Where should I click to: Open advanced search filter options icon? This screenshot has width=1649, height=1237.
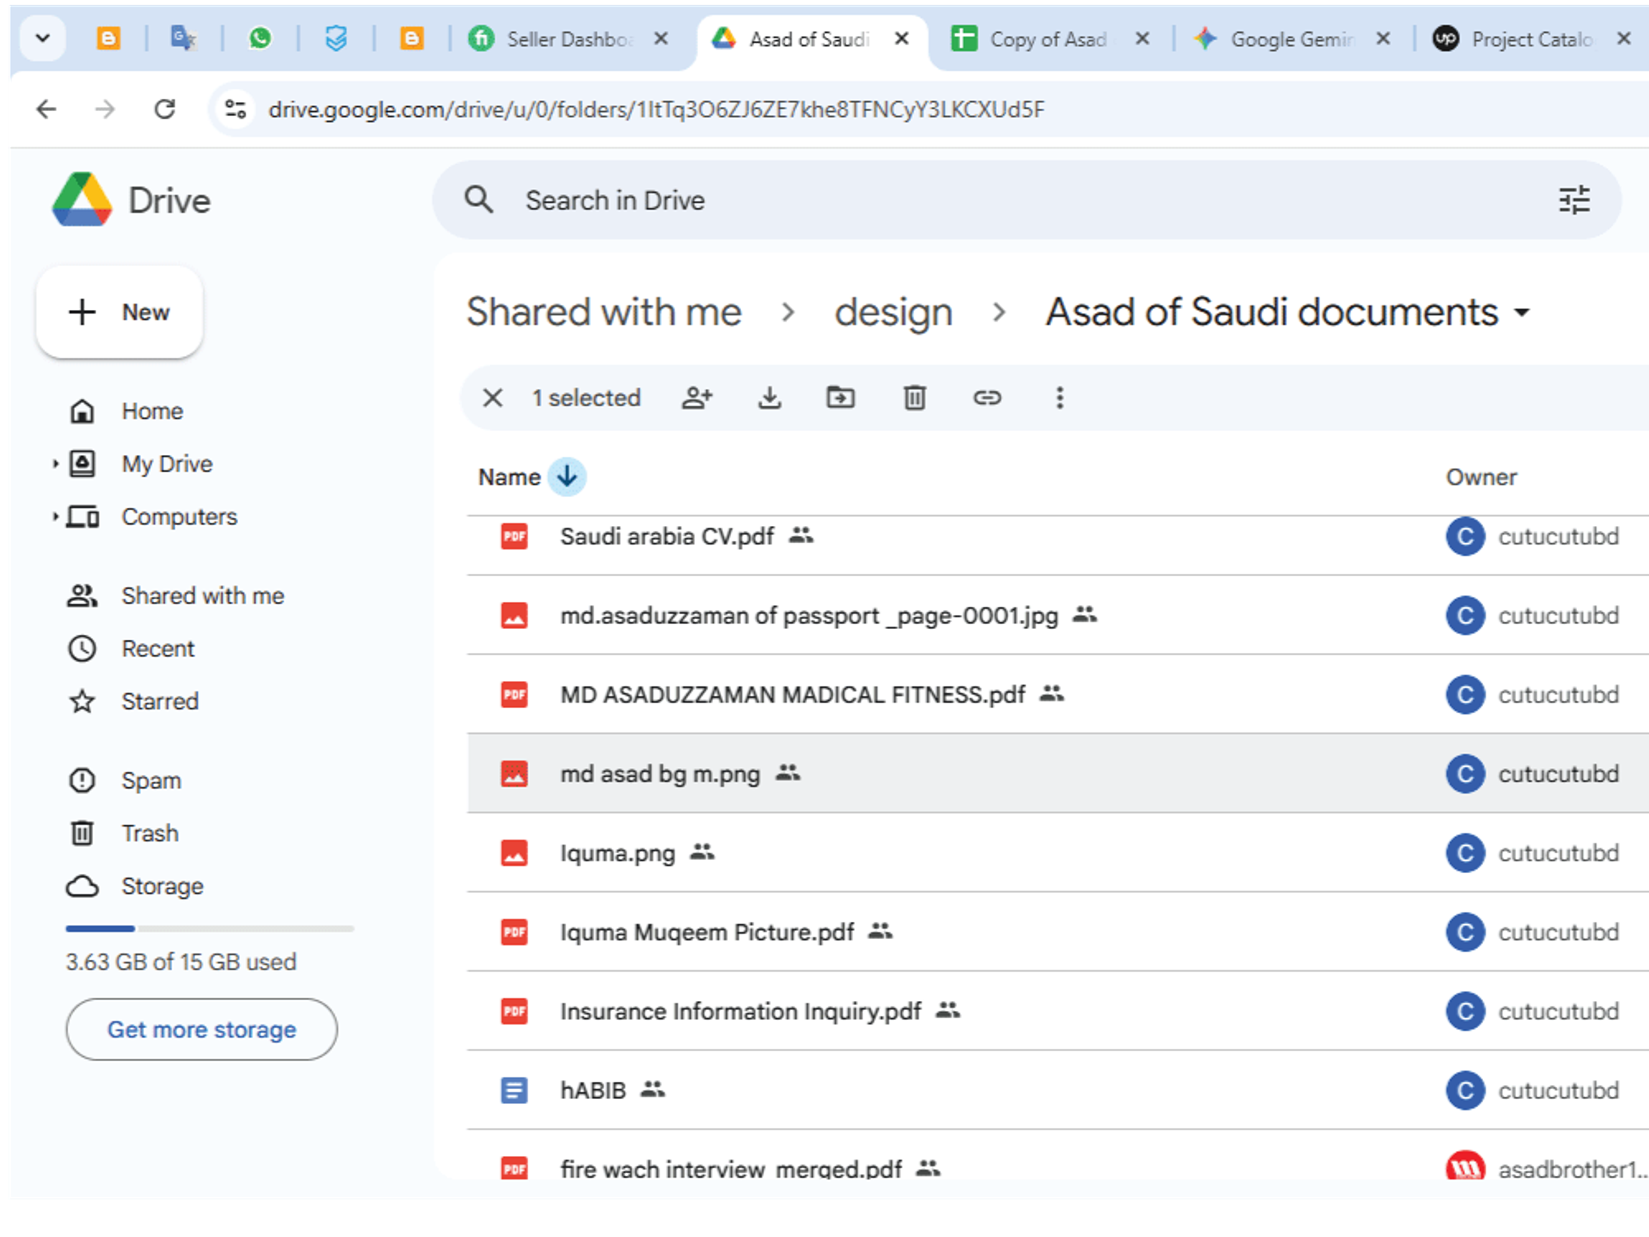tap(1574, 200)
